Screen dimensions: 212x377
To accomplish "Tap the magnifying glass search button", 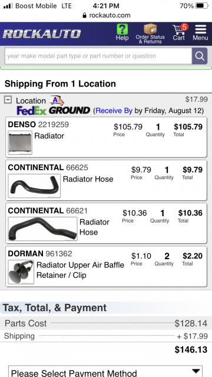I will (x=200, y=56).
